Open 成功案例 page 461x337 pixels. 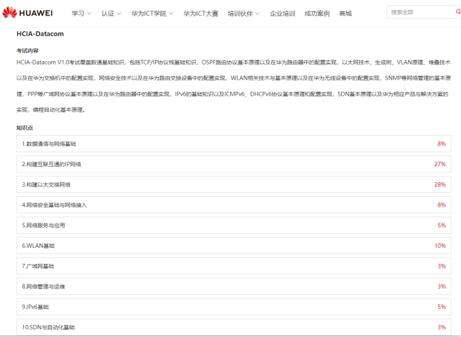(317, 13)
